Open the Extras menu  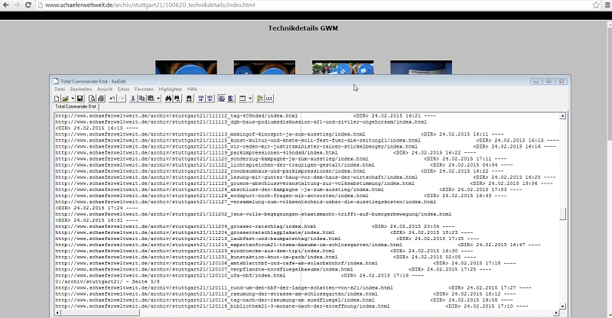(x=123, y=89)
